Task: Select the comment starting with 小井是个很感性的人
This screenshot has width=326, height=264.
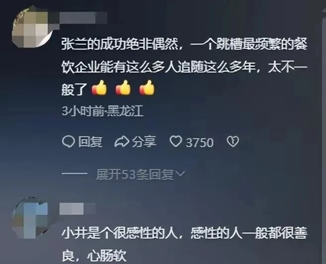Action: 184,245
